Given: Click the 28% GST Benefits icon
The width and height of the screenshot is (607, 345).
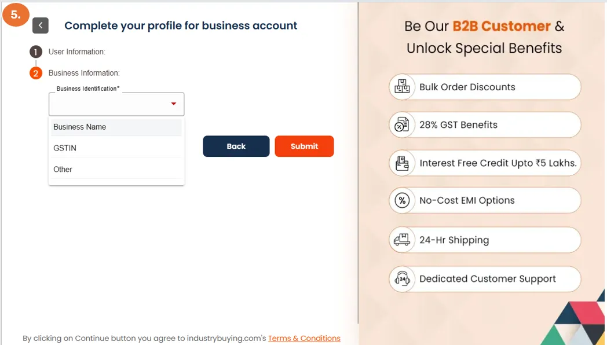Looking at the screenshot, I should click(401, 125).
